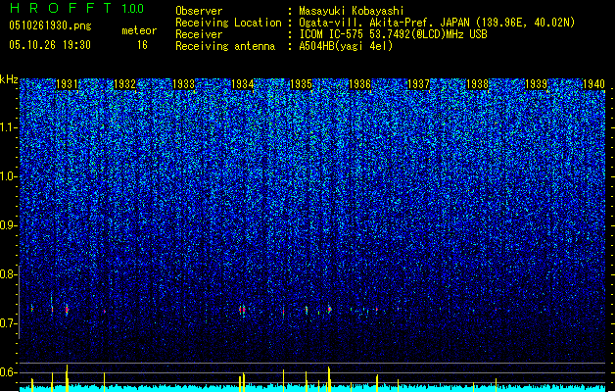The height and width of the screenshot is (392, 616).
Task: Select the file name 0510261930.png
Action: point(50,25)
